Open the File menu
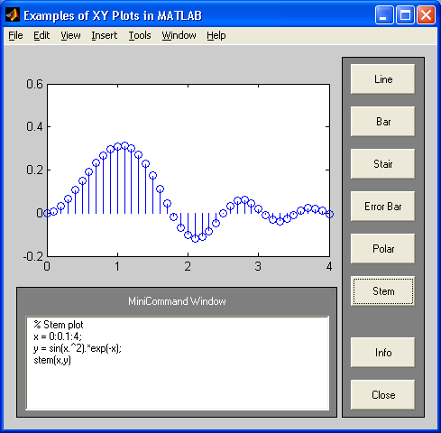This screenshot has height=433, width=441. coord(15,35)
